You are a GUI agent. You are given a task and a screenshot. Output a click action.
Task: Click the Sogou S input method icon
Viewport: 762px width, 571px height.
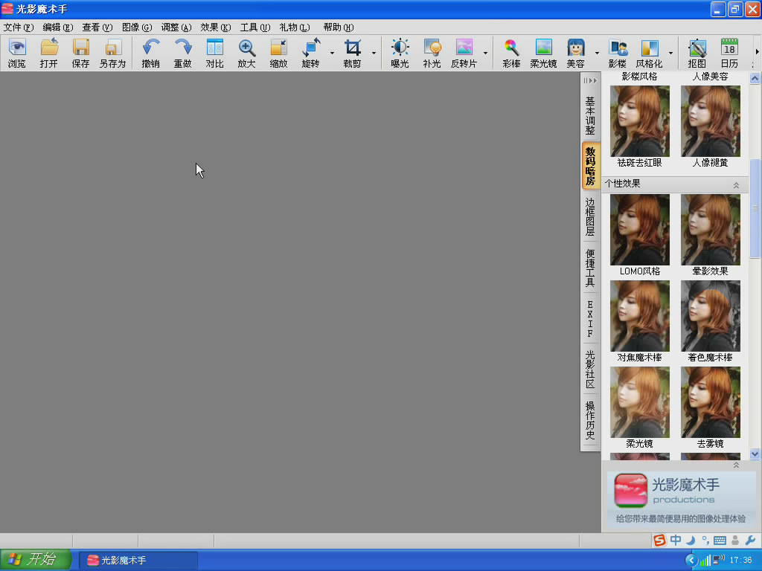pos(659,540)
